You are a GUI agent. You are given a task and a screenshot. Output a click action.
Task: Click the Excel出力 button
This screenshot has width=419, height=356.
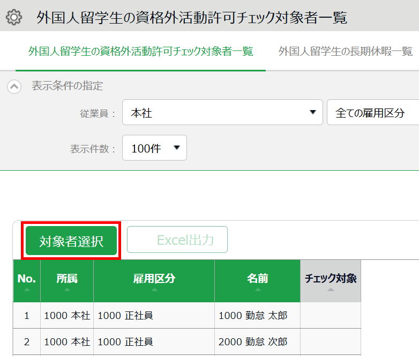click(x=177, y=239)
